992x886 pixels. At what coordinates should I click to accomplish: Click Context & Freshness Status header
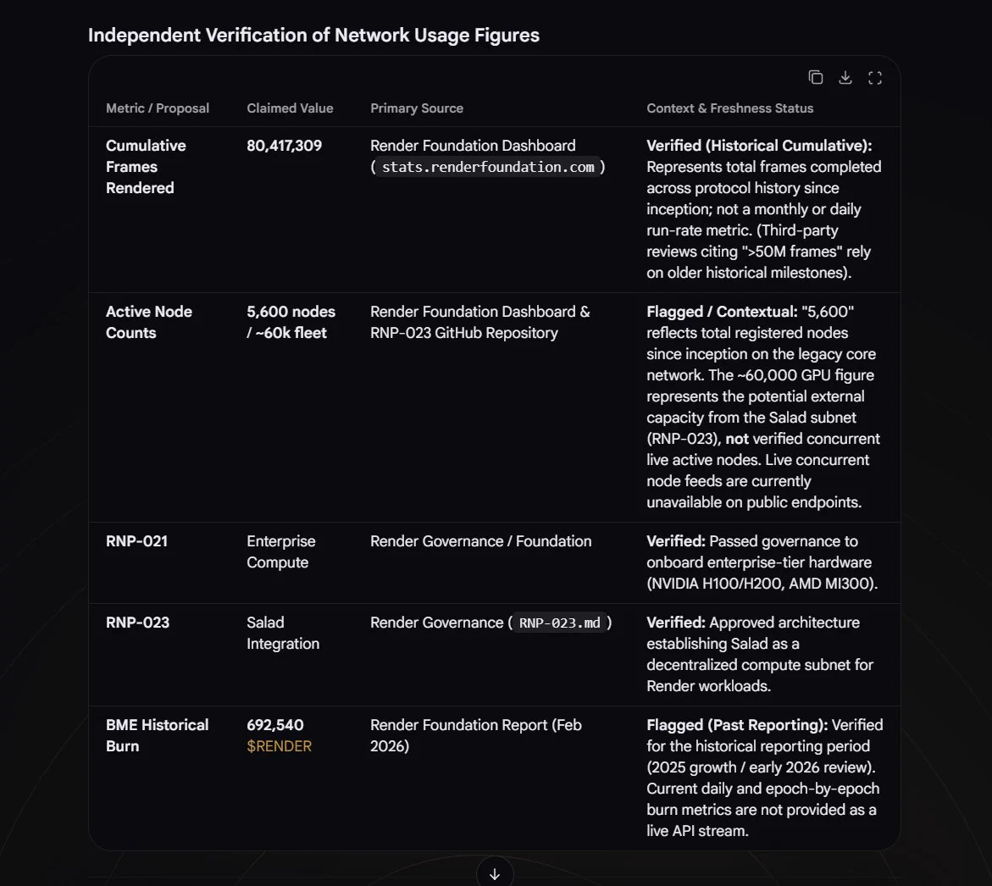(x=730, y=108)
